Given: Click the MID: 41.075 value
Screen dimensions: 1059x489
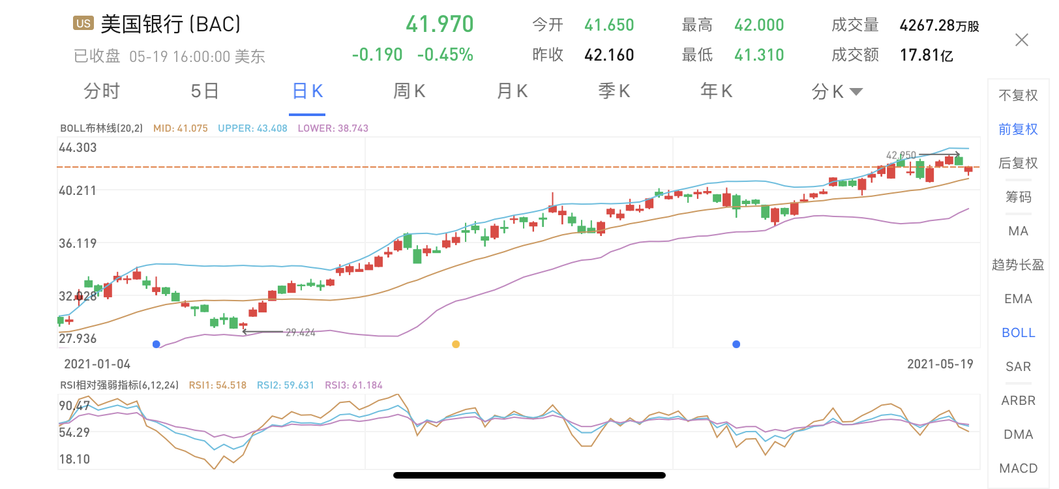Looking at the screenshot, I should point(181,128).
